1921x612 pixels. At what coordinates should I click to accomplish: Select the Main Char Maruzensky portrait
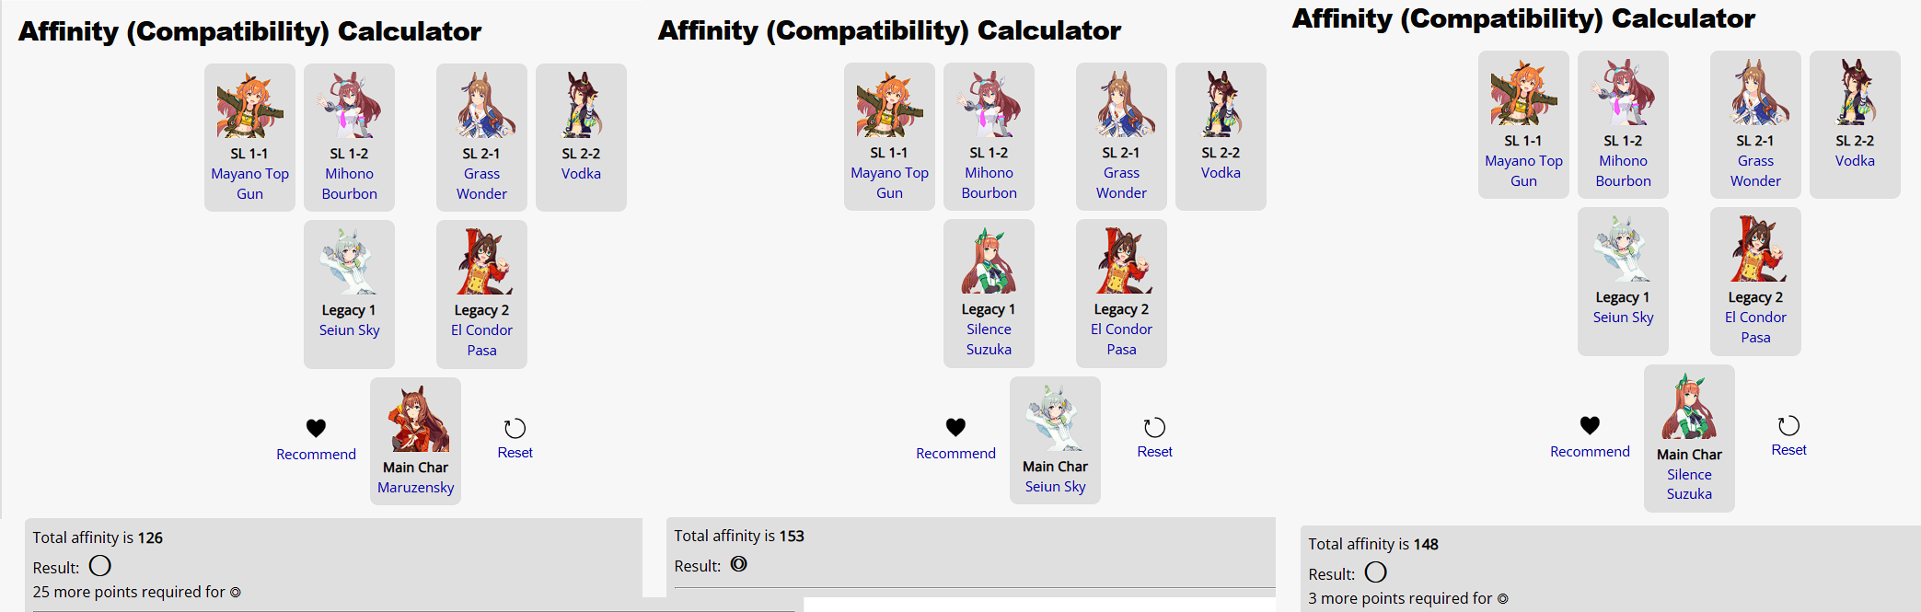(x=416, y=420)
